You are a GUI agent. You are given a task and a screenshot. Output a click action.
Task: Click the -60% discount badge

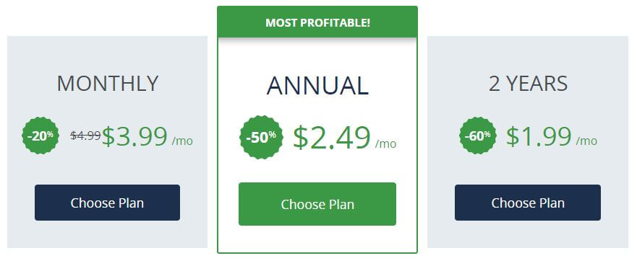(x=478, y=136)
